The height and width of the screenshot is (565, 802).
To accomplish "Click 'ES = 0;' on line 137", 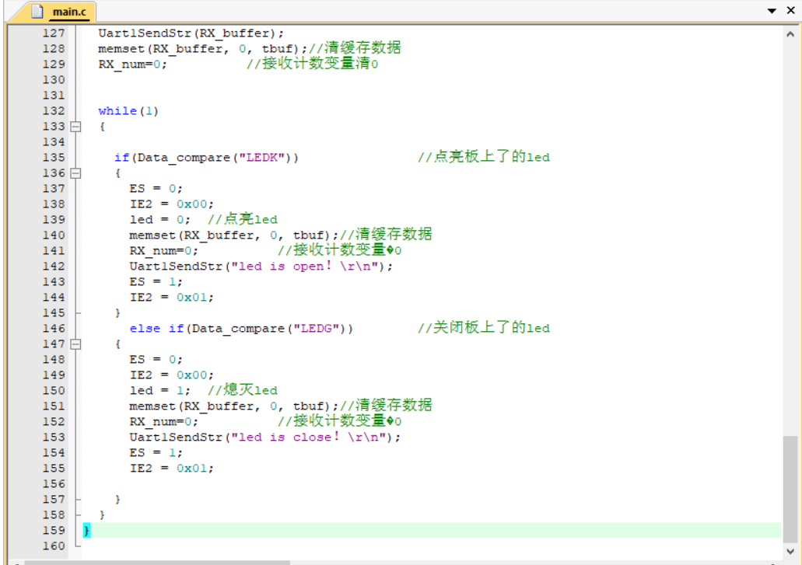I will (x=156, y=189).
